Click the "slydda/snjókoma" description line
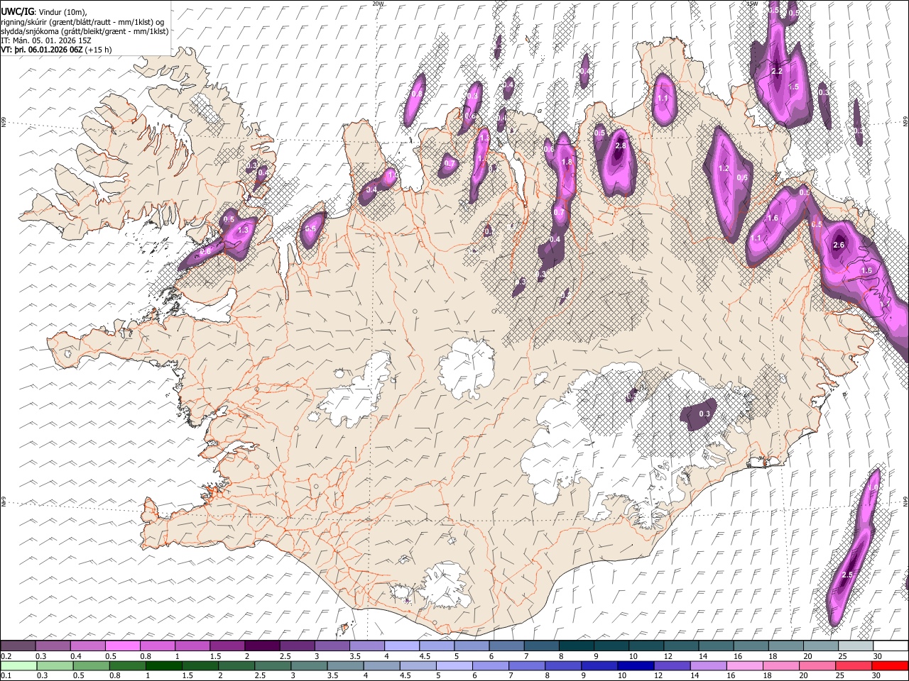 (x=85, y=31)
